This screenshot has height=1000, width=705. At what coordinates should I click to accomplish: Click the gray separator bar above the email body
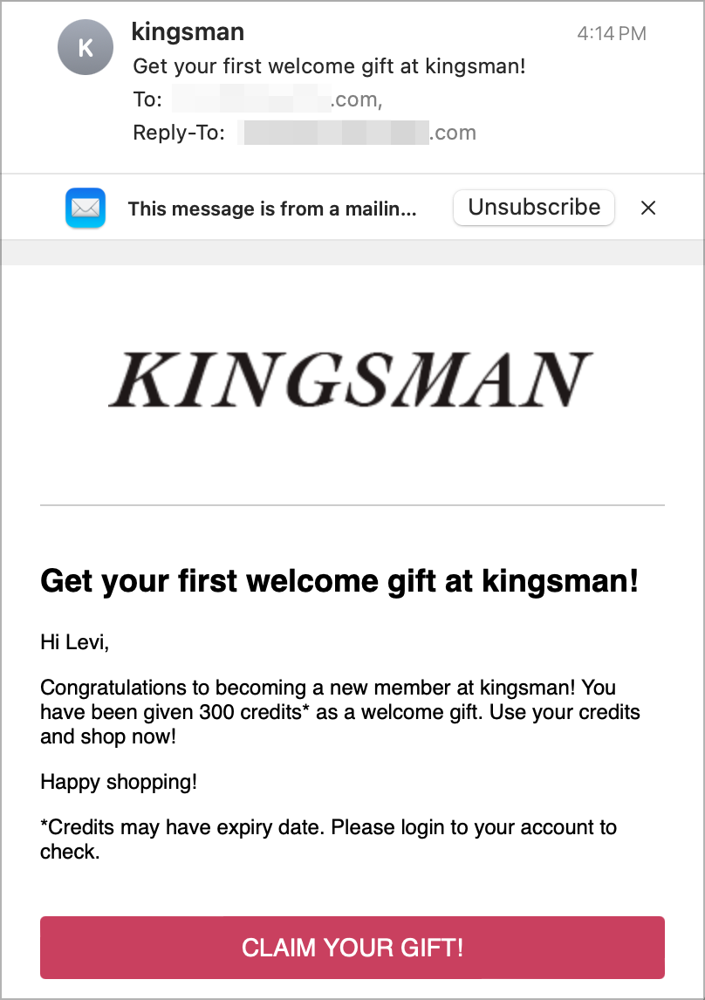(352, 252)
